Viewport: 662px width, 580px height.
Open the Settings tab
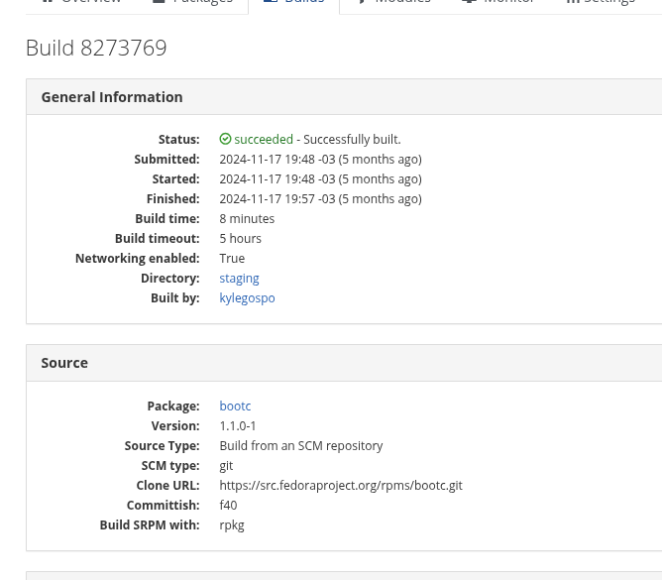(x=600, y=2)
